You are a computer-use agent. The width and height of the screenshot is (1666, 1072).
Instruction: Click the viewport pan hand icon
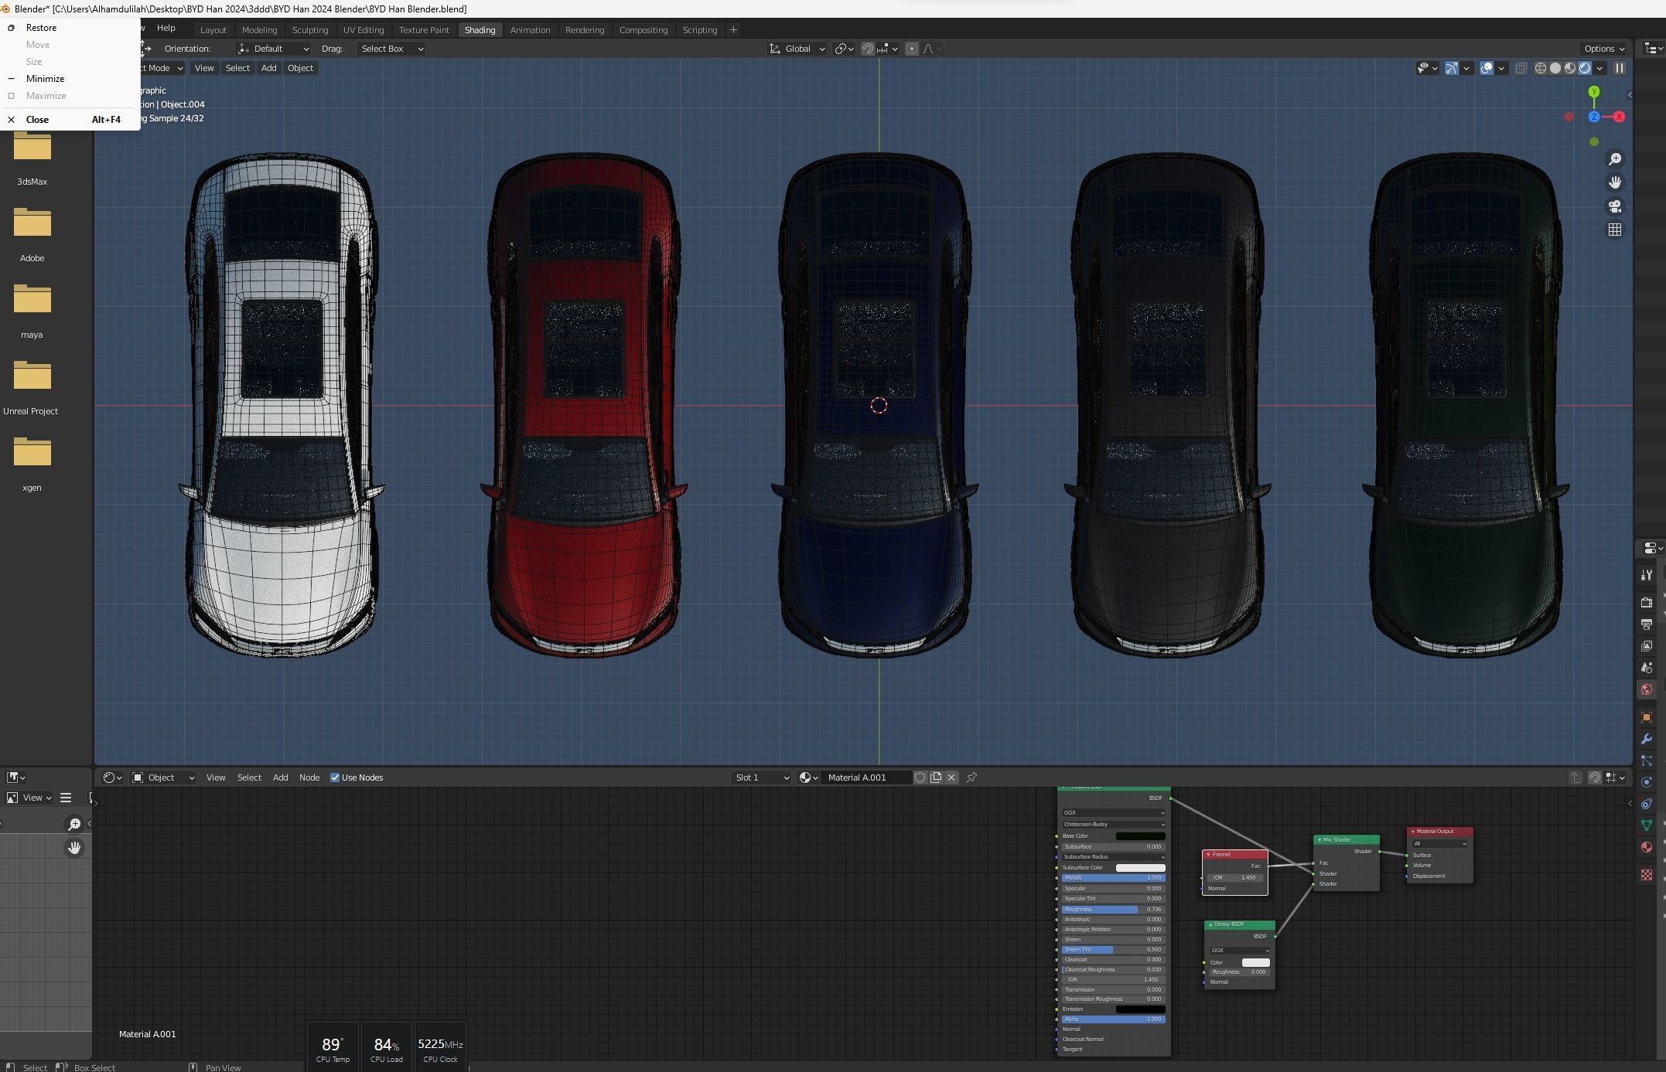1615,182
